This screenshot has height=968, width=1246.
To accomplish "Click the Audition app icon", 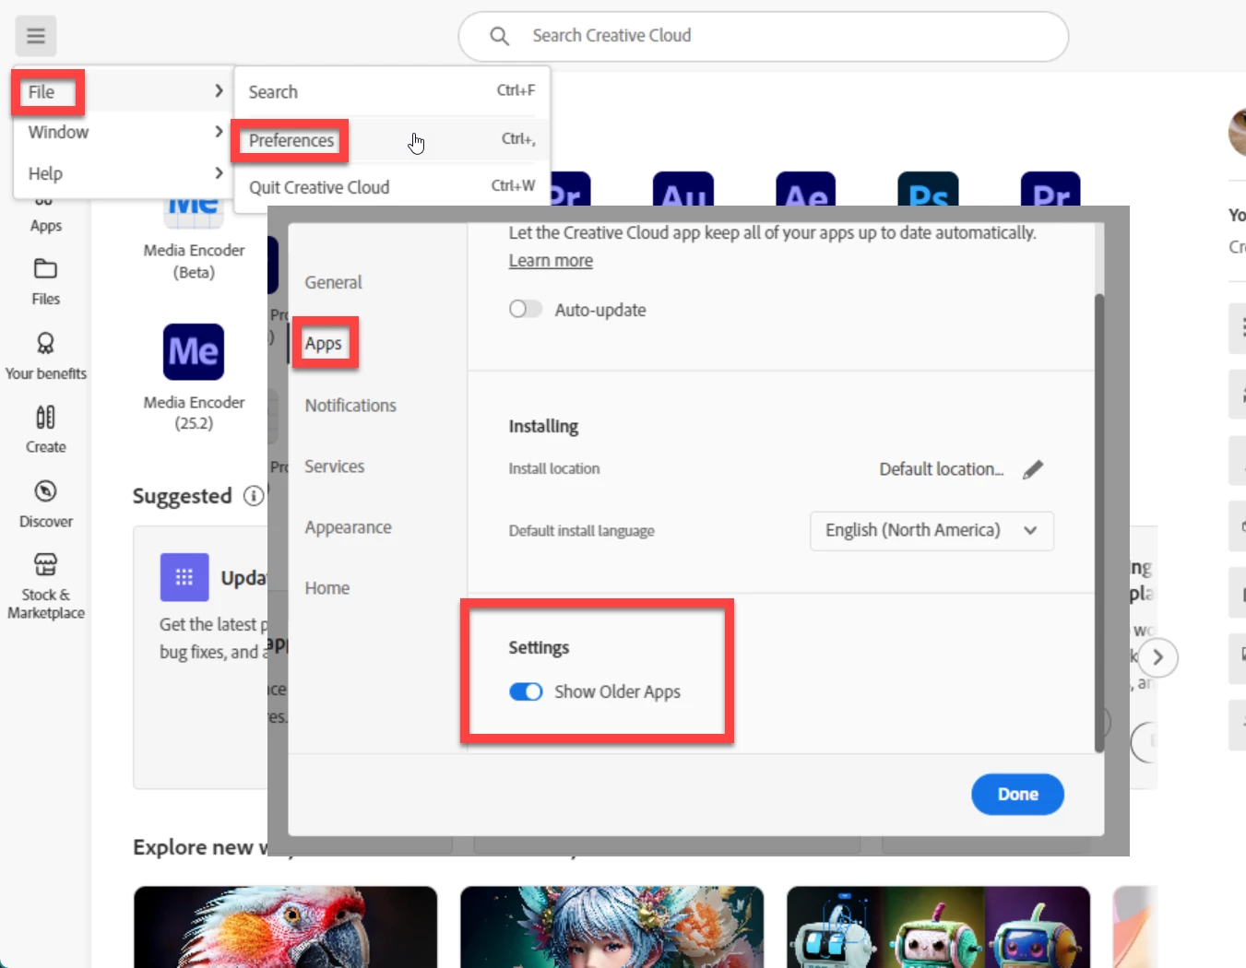I will tap(683, 189).
